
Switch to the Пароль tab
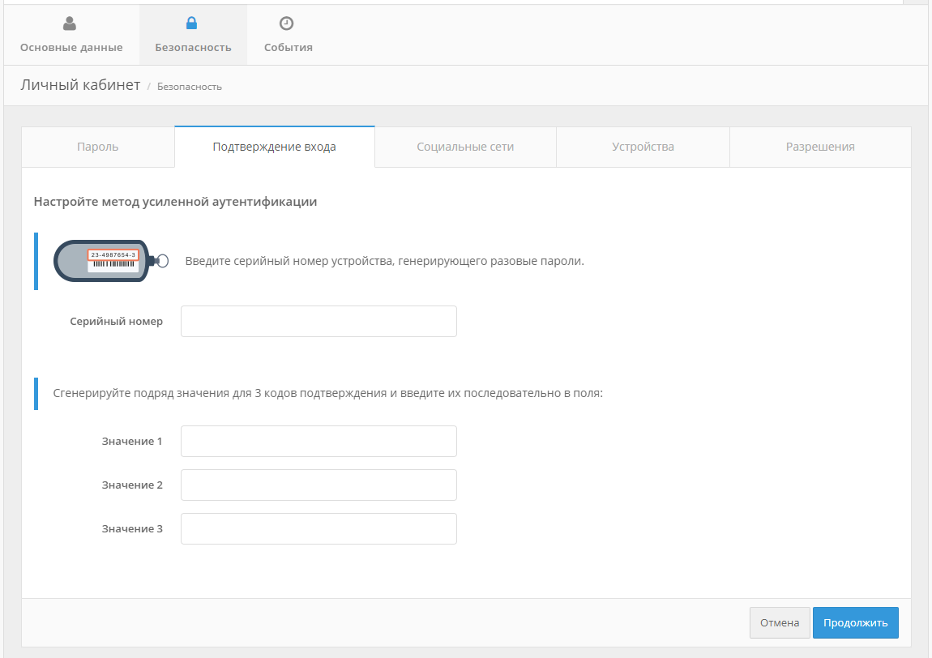[x=97, y=147]
